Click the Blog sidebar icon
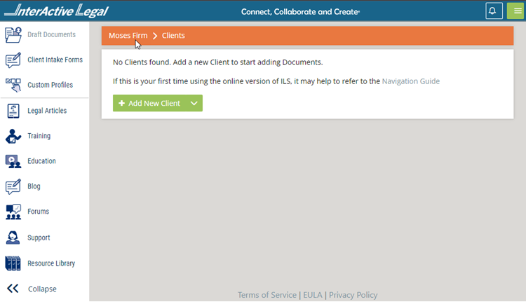Screen dimensions: 526x302 coord(13,186)
